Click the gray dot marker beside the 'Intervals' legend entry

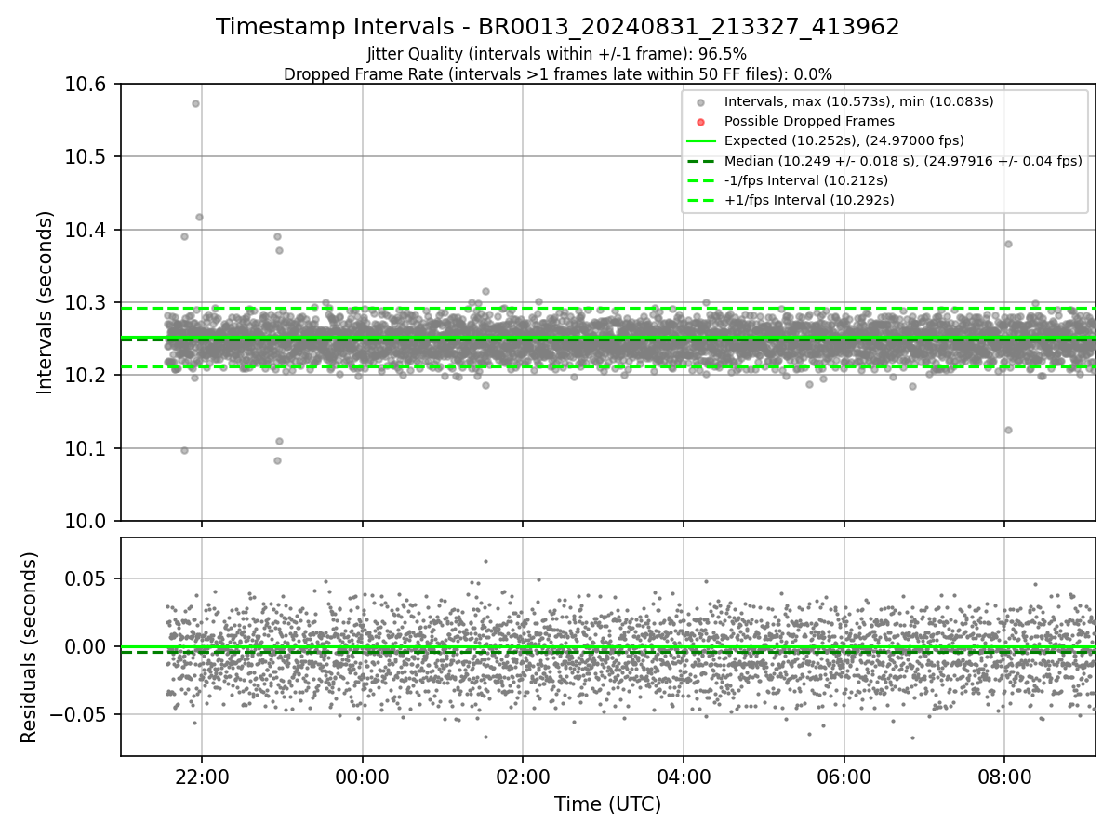click(701, 102)
